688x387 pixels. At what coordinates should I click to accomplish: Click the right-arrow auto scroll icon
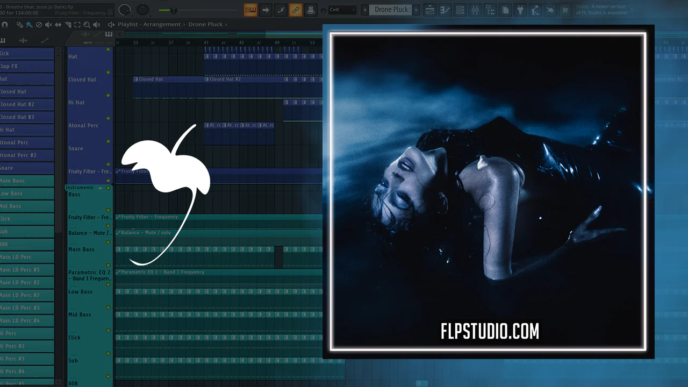(x=266, y=10)
